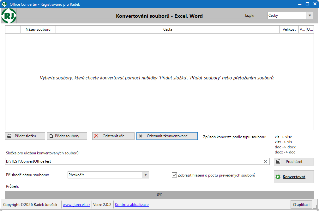This screenshot has width=319, height=211.
Task: Click the doc -> docx conversion text
Action: [285, 147]
